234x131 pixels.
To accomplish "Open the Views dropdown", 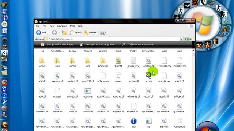I will tap(103, 32).
